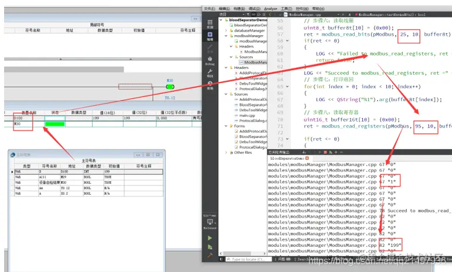Select the 设备自检结果 row in symbol table
The width and height of the screenshot is (452, 272).
(89, 183)
